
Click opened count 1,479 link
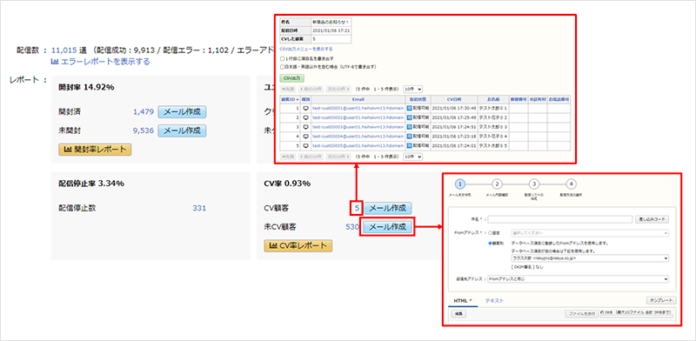[143, 112]
